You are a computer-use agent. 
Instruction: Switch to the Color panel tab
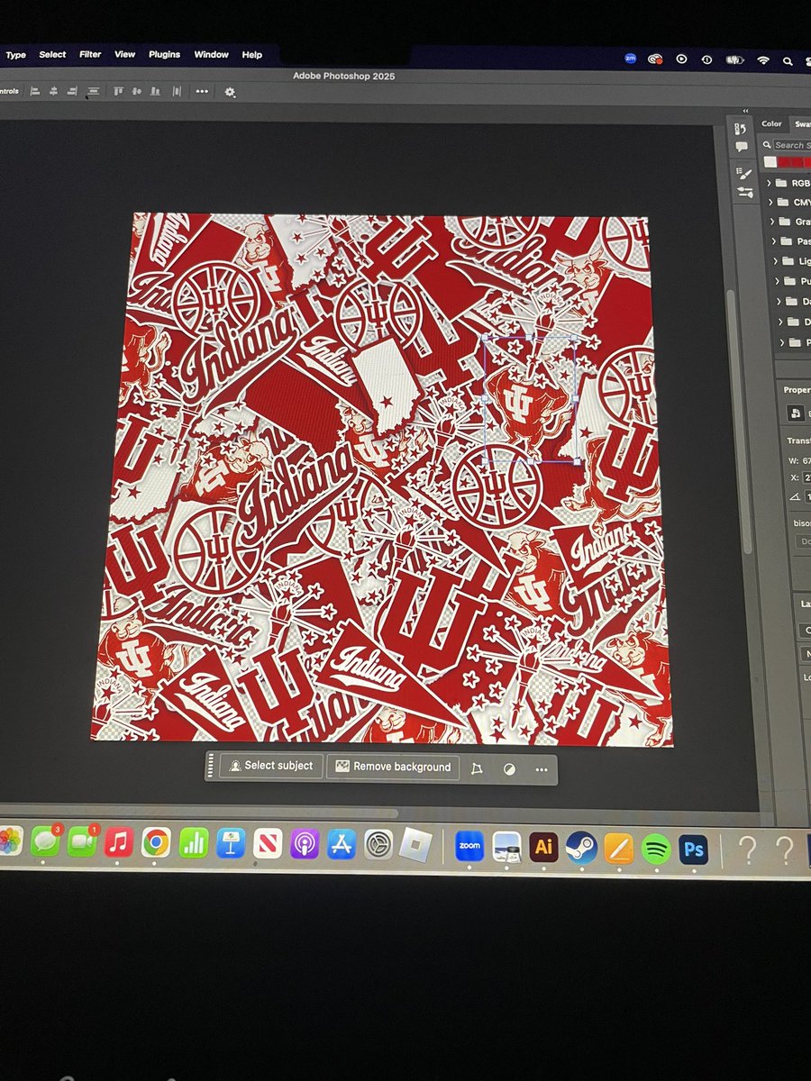[771, 124]
